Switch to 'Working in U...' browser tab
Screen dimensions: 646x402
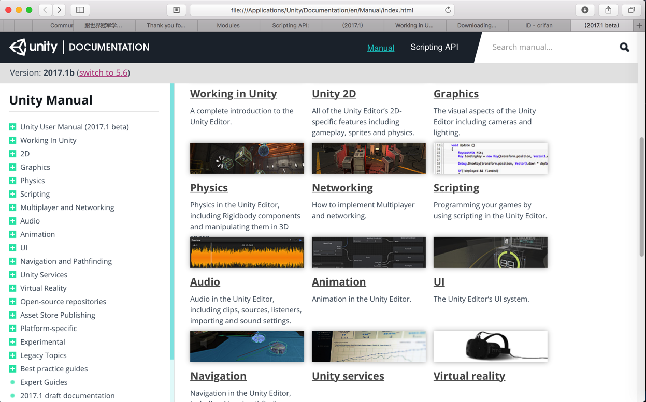point(414,25)
